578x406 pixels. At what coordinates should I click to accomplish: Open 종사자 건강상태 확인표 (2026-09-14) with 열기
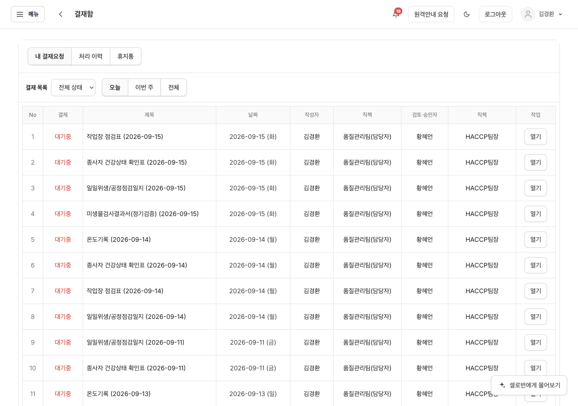click(x=536, y=265)
